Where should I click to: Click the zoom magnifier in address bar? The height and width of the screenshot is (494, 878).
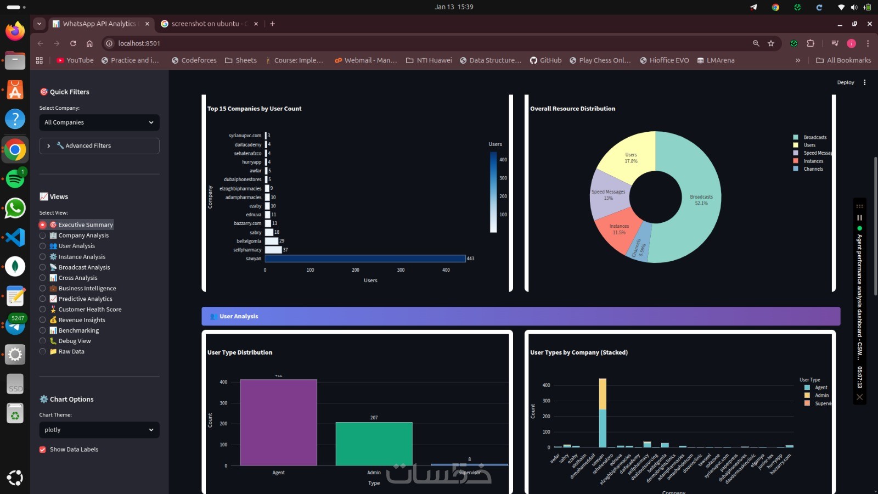tap(756, 43)
